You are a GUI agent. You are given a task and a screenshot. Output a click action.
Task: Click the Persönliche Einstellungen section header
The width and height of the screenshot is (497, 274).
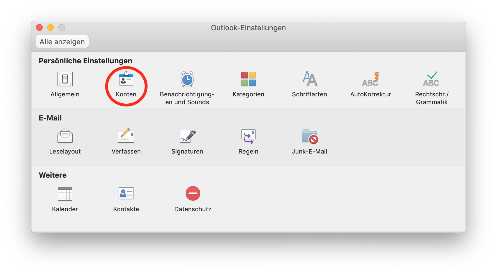[x=85, y=61]
